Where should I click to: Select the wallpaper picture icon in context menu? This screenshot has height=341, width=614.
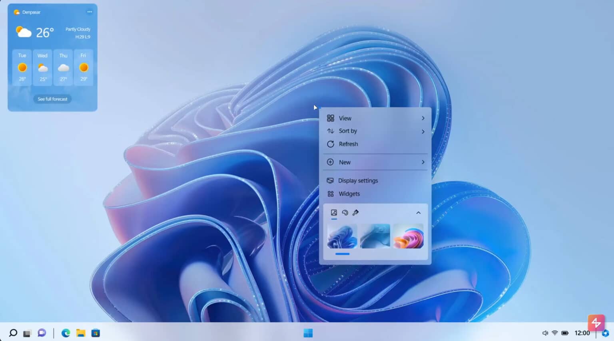[x=334, y=212]
